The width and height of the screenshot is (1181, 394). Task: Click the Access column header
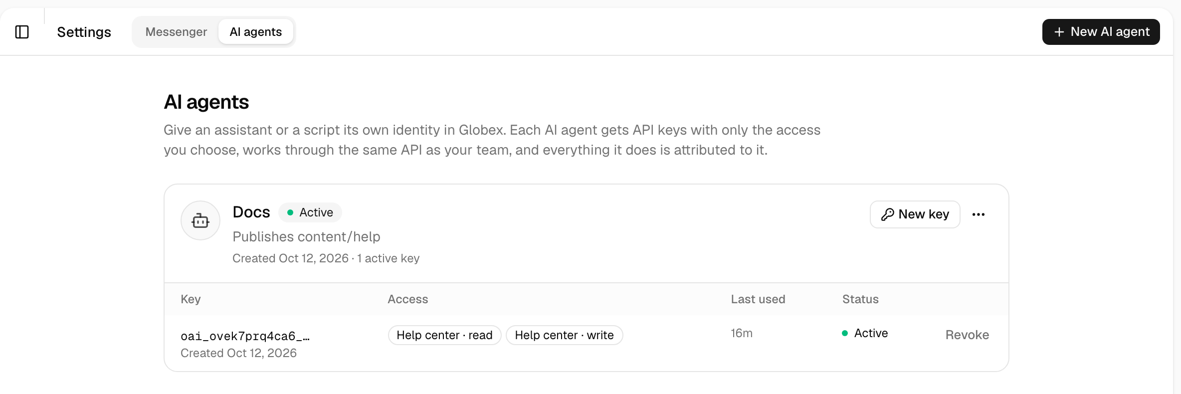click(408, 299)
